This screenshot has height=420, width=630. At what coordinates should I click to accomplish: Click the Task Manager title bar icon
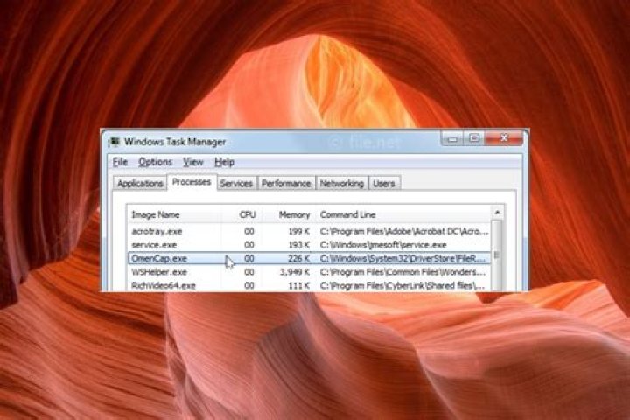113,141
